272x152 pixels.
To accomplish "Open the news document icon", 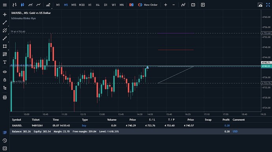I will [x=203, y=5].
